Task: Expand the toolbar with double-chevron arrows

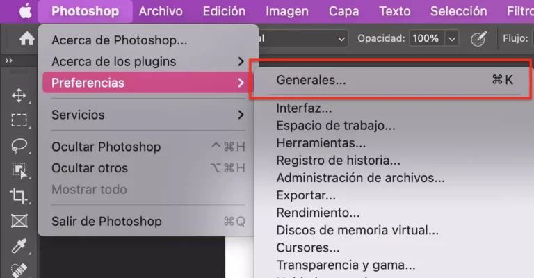Action: 9,61
